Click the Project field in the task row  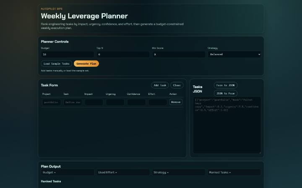pyautogui.click(x=52, y=102)
